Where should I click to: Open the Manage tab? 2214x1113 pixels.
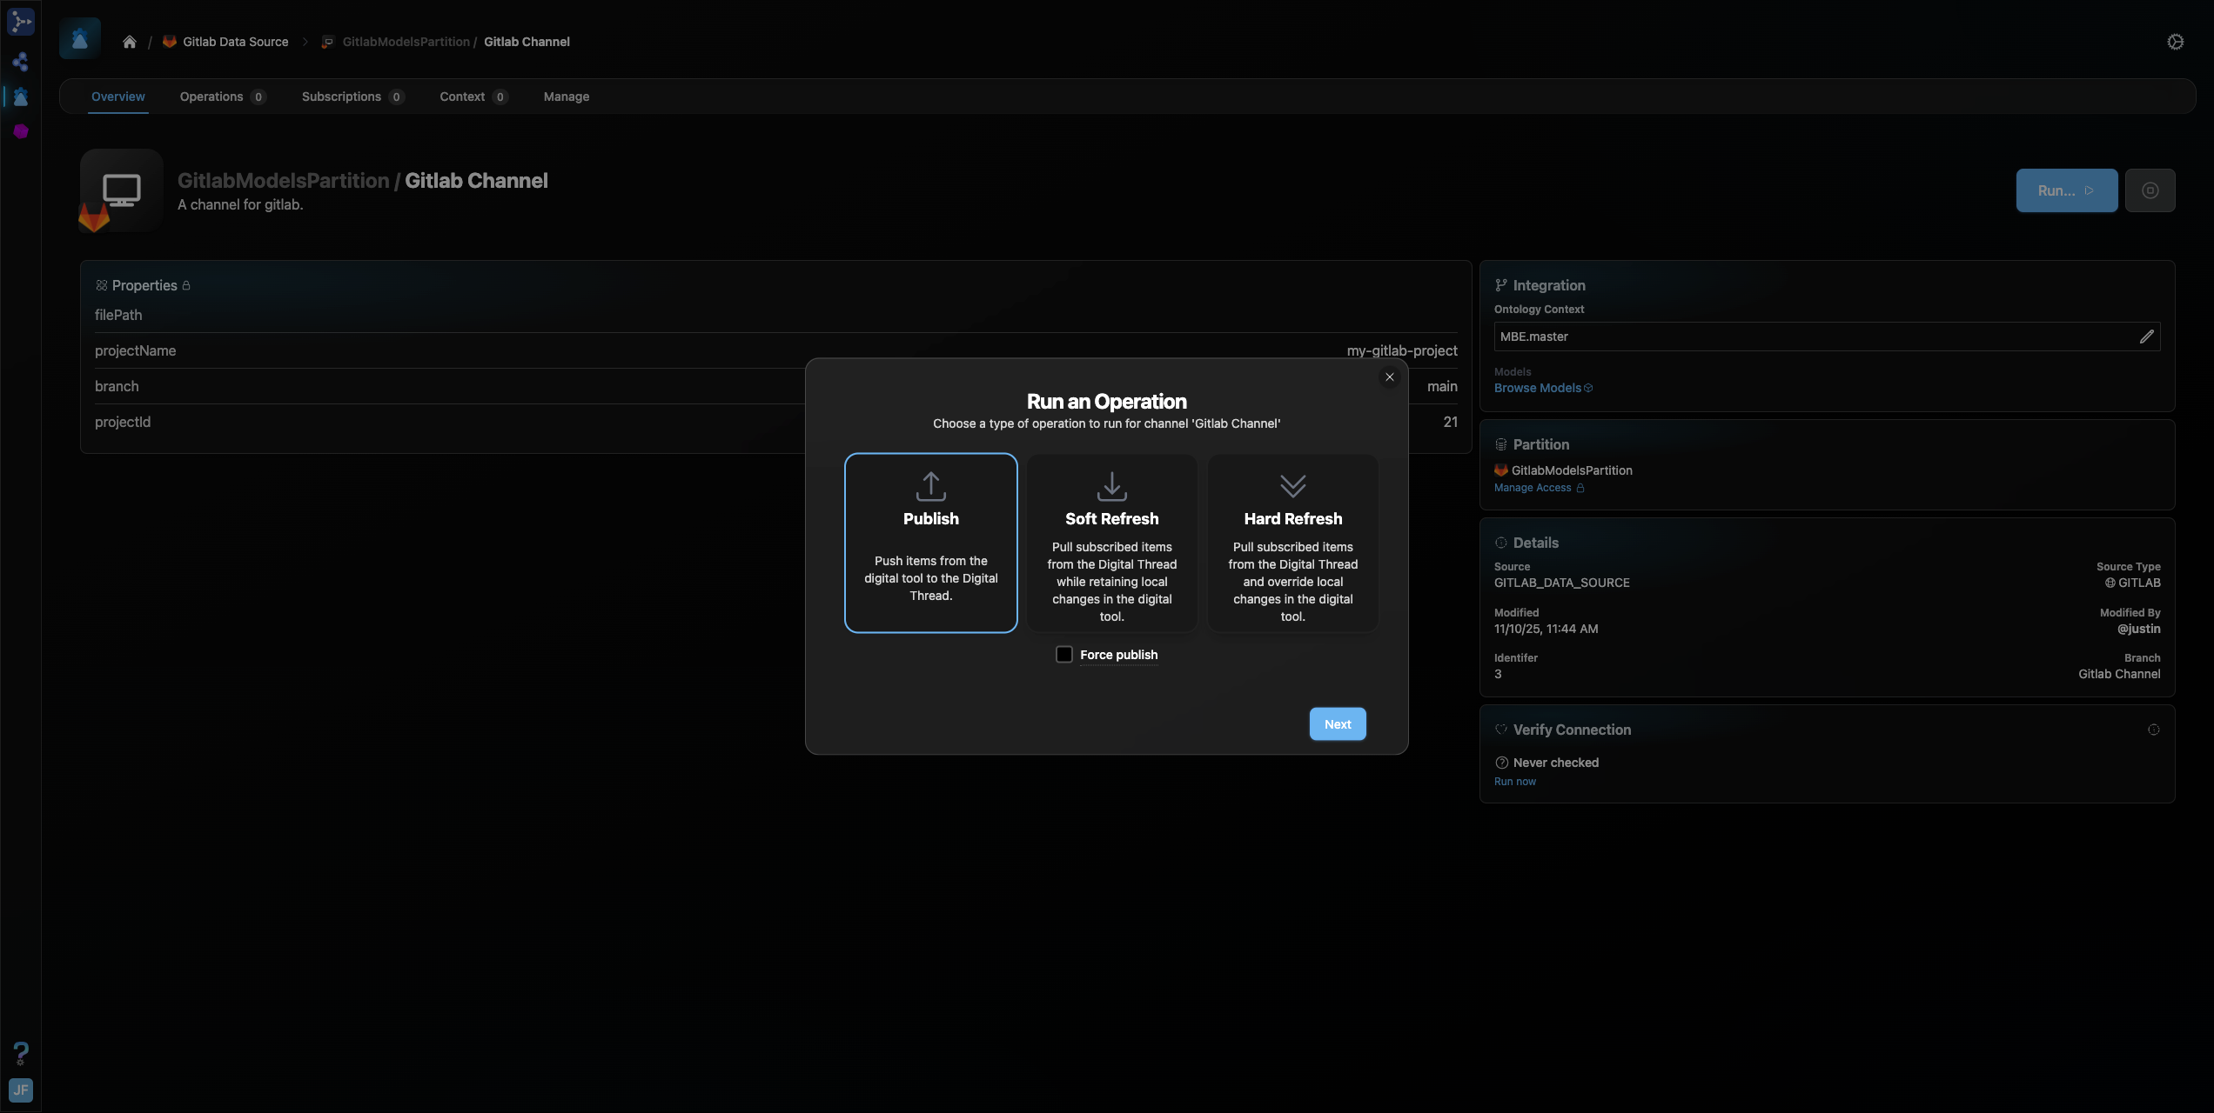pyautogui.click(x=566, y=97)
